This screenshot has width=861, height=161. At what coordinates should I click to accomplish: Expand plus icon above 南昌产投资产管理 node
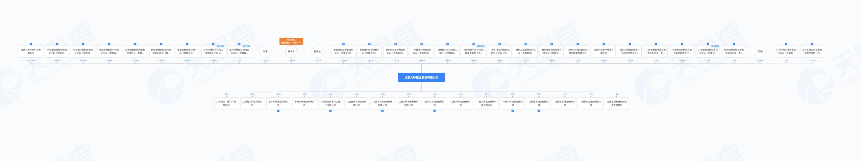[604, 44]
